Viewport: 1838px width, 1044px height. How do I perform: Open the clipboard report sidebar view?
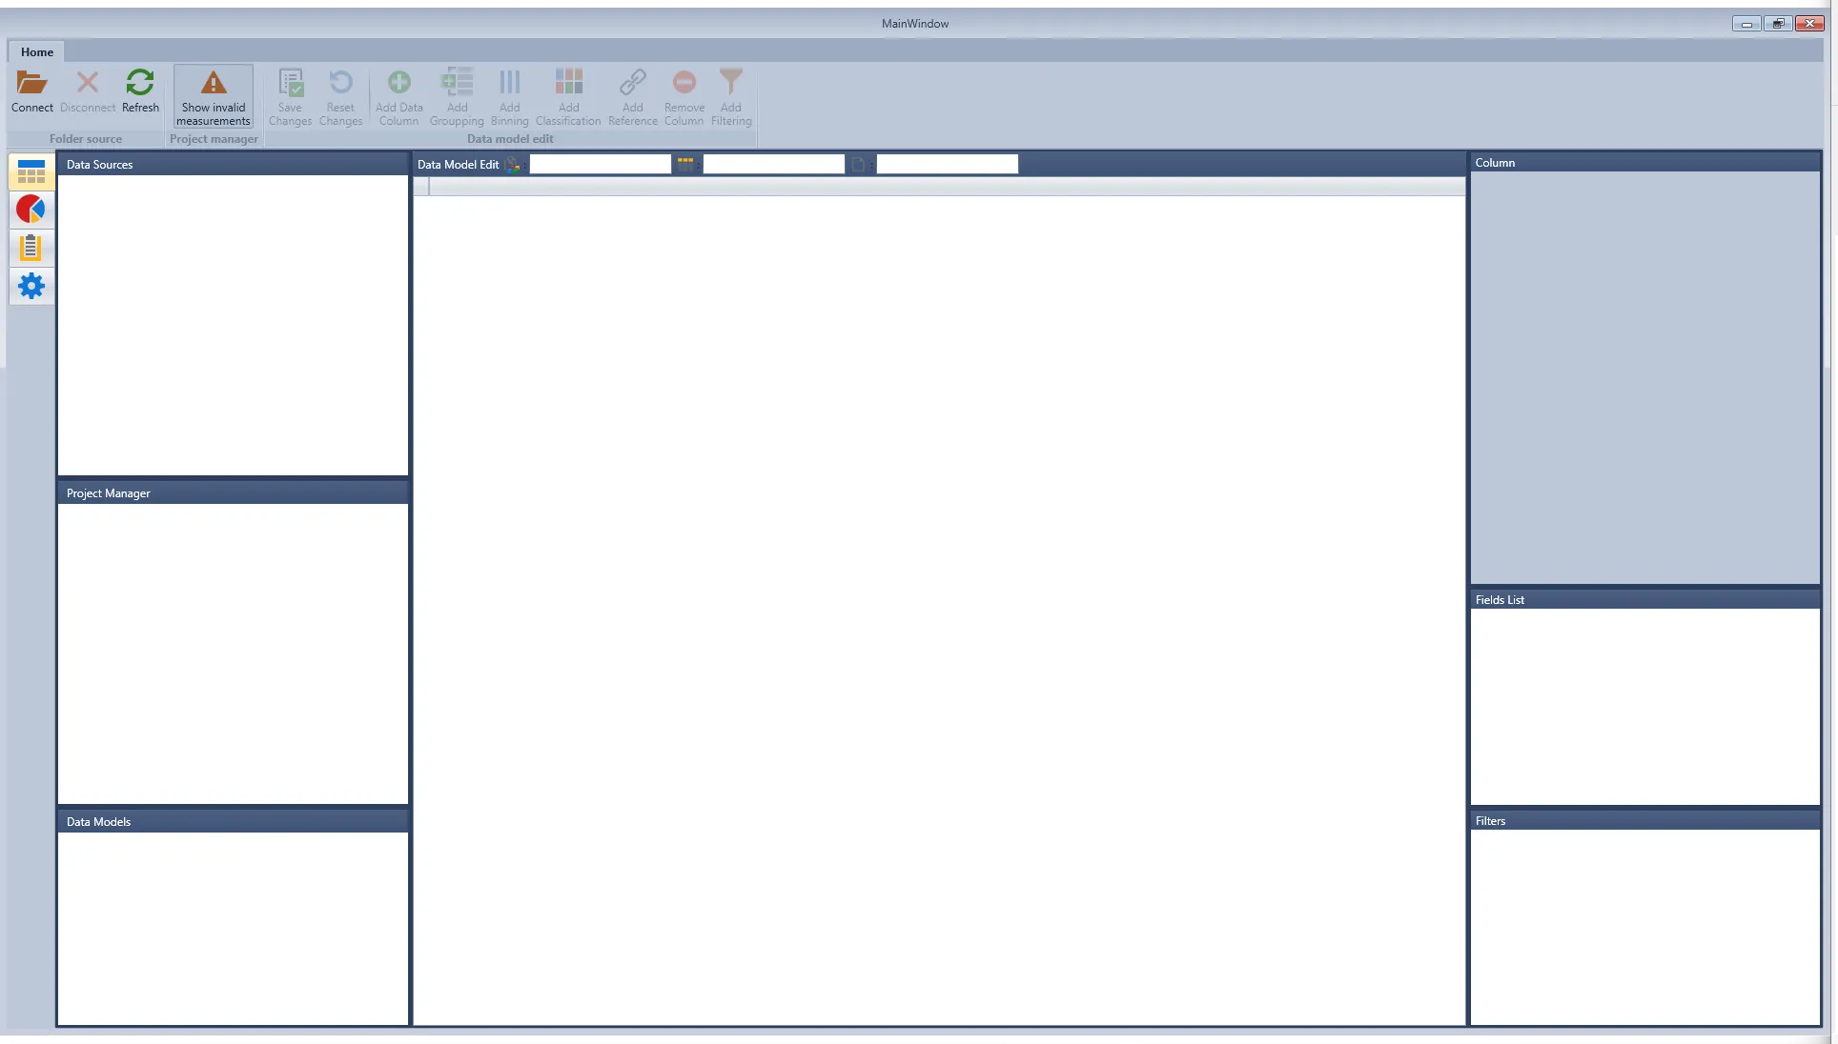click(x=31, y=248)
